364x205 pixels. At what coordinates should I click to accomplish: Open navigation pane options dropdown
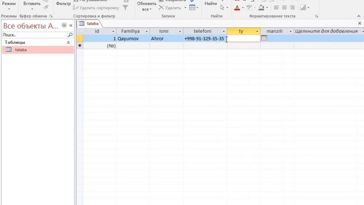[64, 25]
